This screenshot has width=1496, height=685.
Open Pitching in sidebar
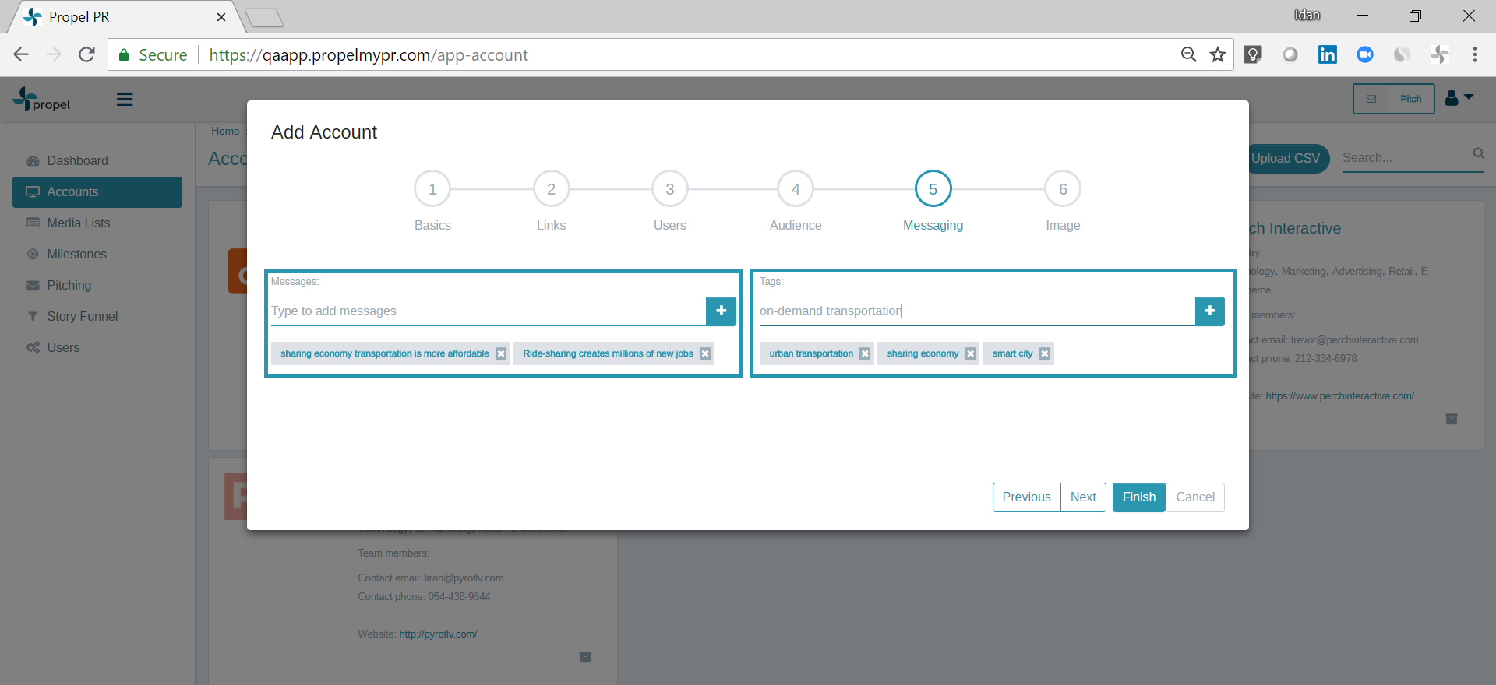coord(97,285)
